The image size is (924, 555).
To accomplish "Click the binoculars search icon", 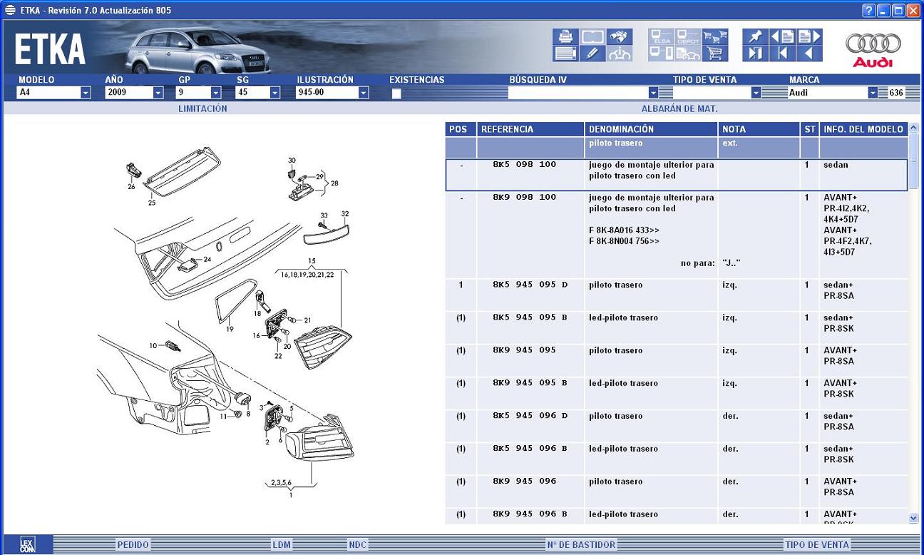I will click(x=620, y=36).
